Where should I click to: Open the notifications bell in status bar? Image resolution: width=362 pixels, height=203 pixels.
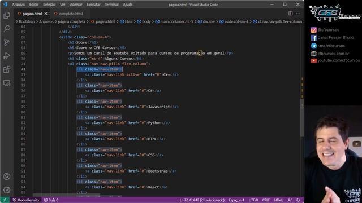(298, 200)
